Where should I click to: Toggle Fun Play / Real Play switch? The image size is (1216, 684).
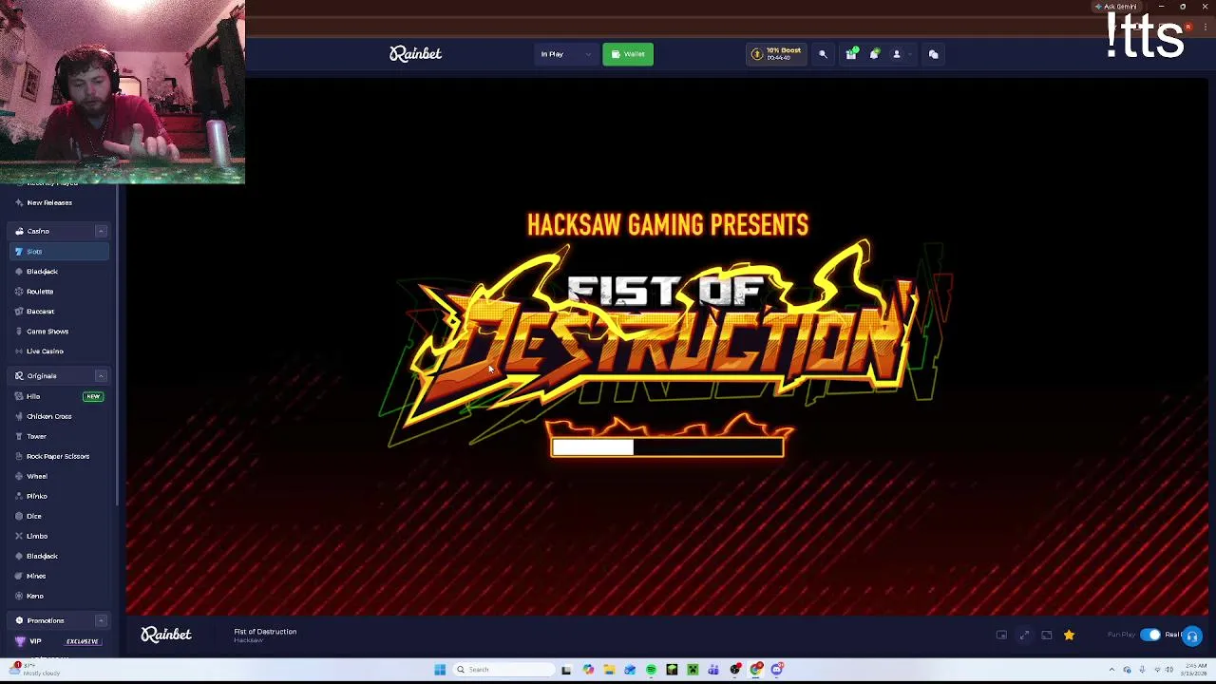coord(1150,635)
